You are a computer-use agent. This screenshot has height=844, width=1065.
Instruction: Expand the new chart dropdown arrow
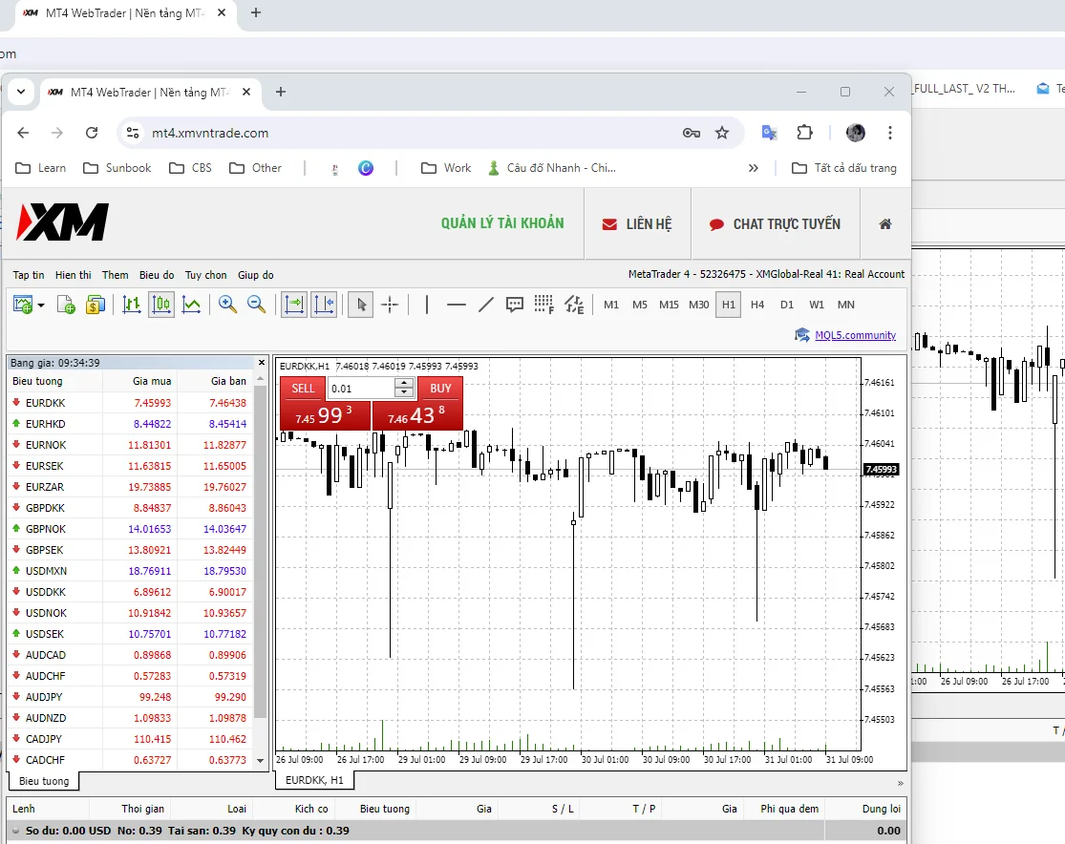(41, 306)
